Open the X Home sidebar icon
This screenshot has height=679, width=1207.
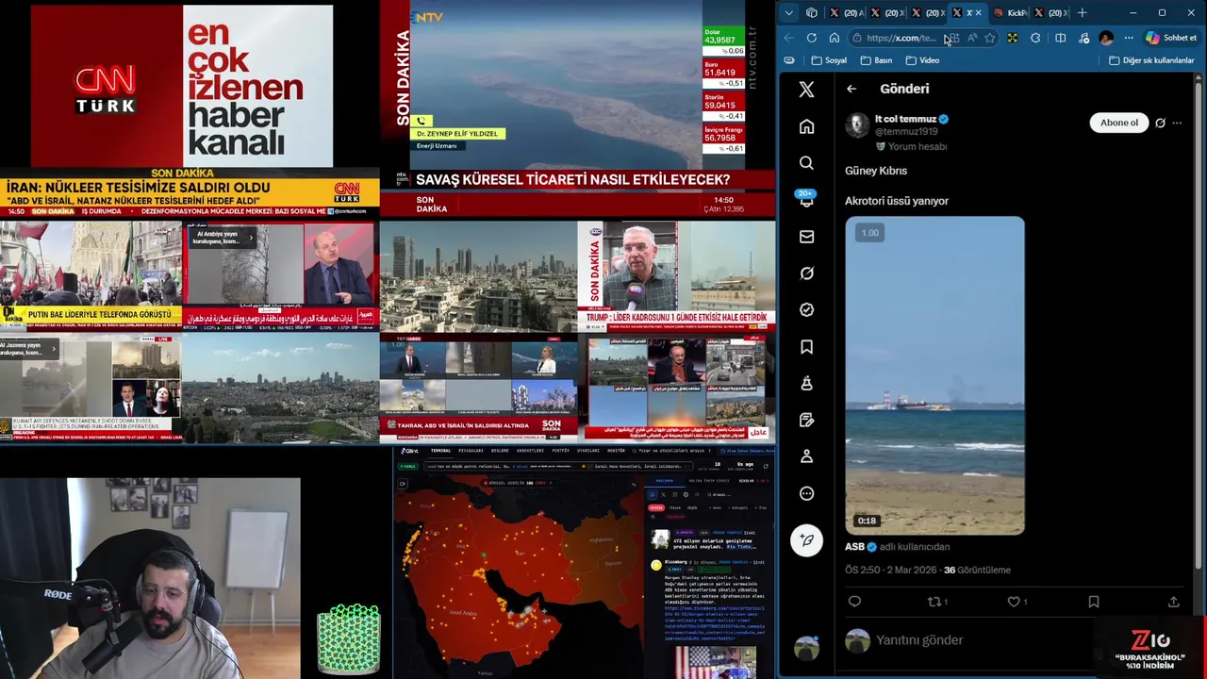(x=806, y=126)
